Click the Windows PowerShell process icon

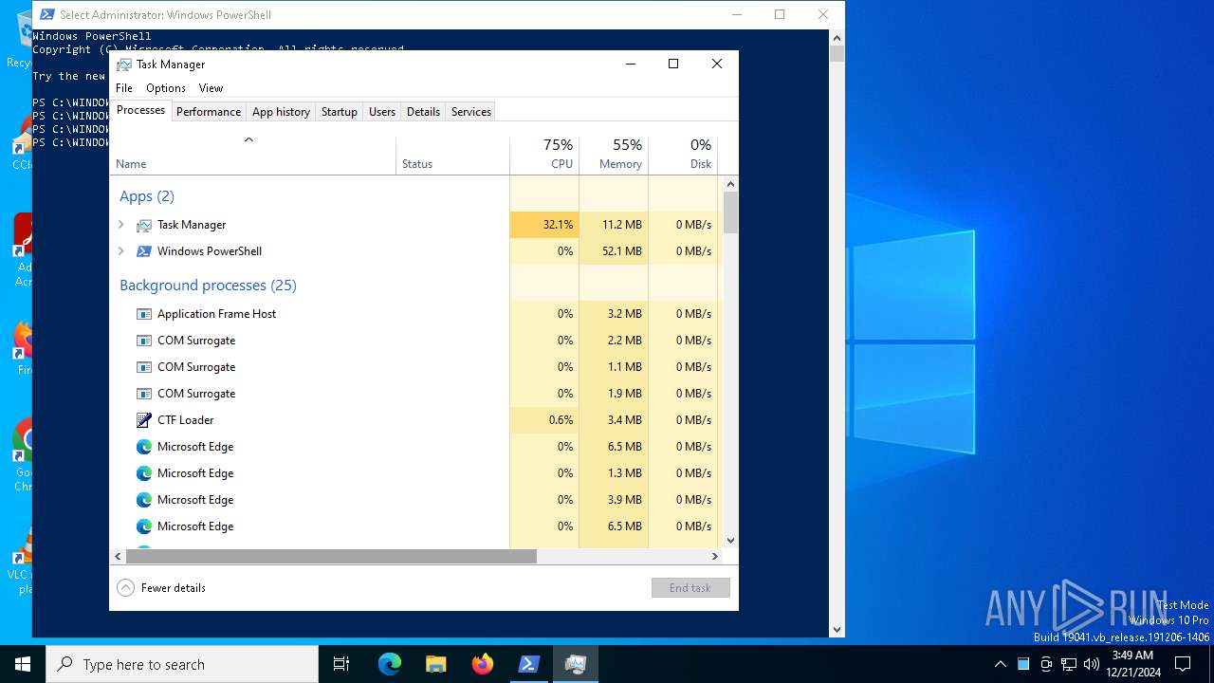tap(144, 251)
